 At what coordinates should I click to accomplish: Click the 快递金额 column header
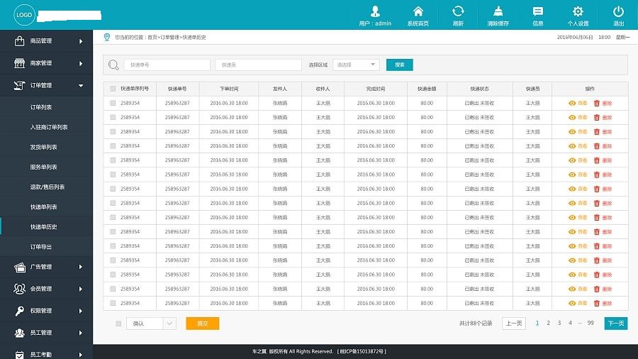click(x=427, y=89)
